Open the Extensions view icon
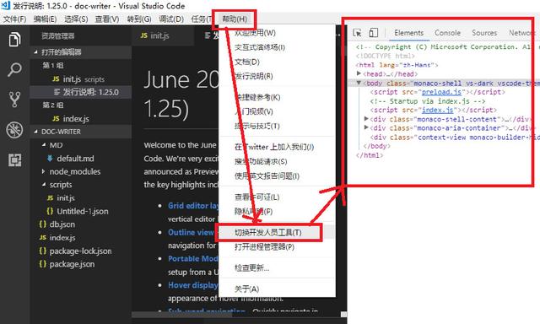Image resolution: width=540 pixels, height=324 pixels. click(x=14, y=160)
